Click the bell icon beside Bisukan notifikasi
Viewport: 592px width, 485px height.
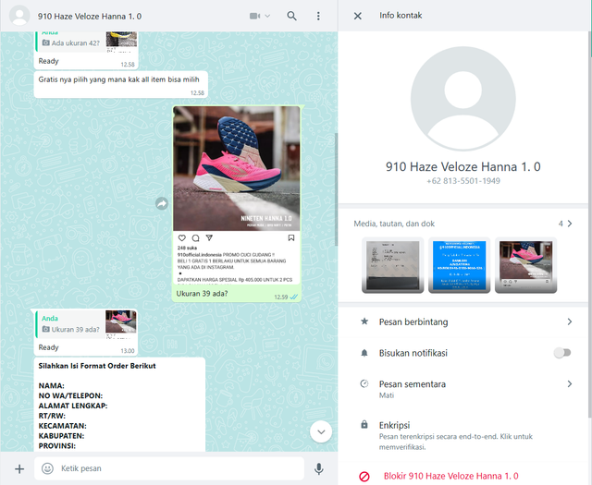click(x=364, y=353)
